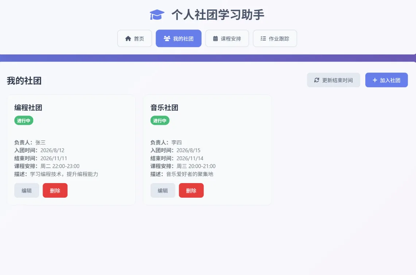This screenshot has height=275, width=416.
Task: Click the checklist icon in 作业跟踪 tab
Action: (263, 39)
